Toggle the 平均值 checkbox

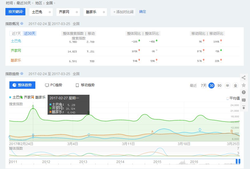pyautogui.click(x=228, y=98)
